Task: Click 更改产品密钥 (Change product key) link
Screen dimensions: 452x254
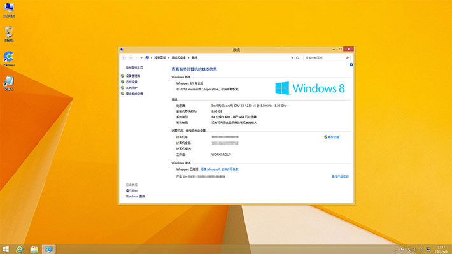Action: pos(340,176)
